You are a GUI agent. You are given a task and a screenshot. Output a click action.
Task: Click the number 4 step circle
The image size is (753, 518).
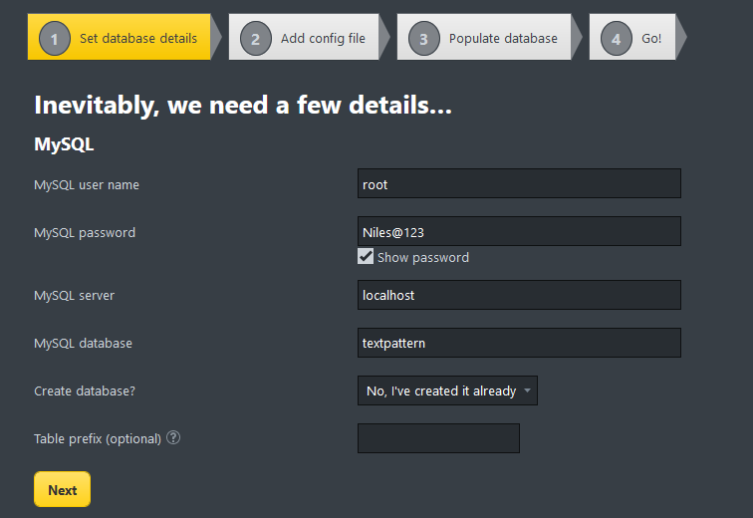(x=617, y=39)
